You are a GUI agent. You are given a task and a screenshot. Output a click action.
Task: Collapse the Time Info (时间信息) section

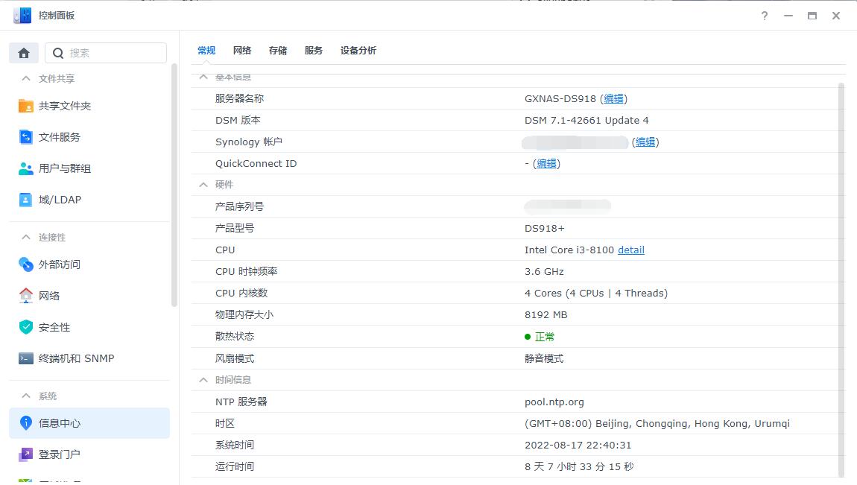pyautogui.click(x=203, y=380)
